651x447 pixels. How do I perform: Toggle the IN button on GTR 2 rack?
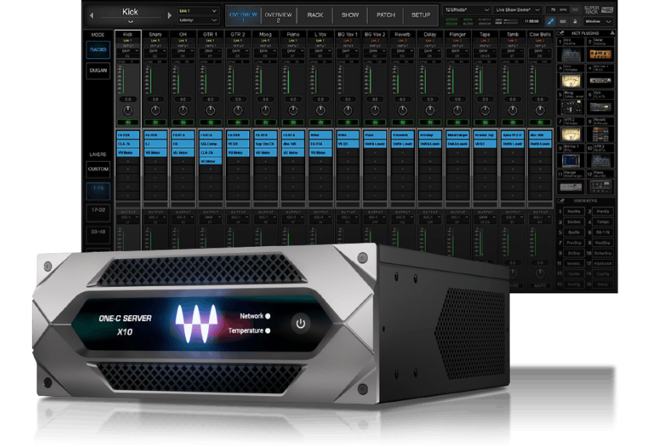coord(238,122)
